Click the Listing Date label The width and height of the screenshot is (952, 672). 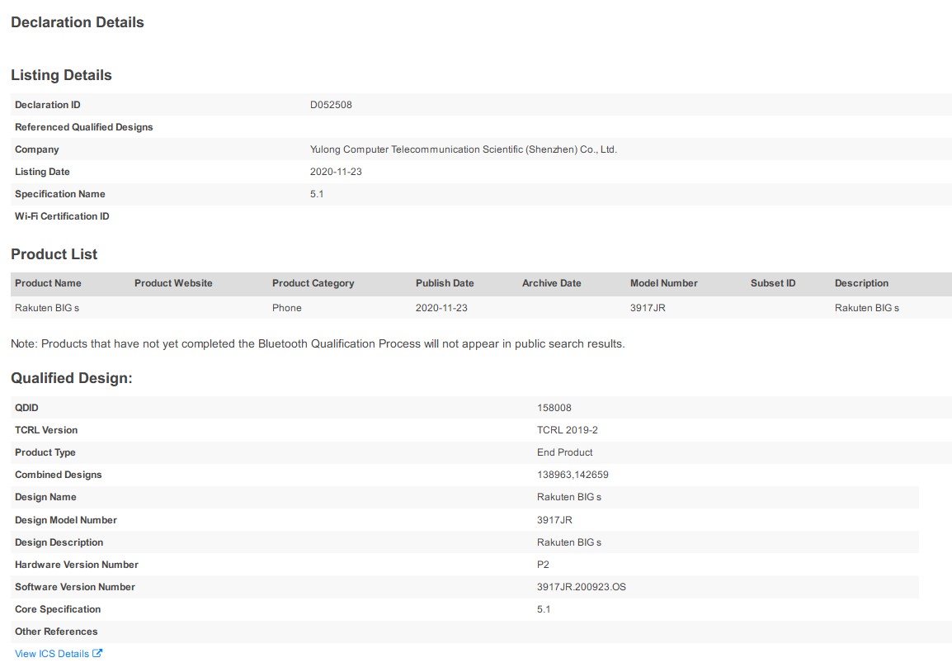pyautogui.click(x=42, y=172)
